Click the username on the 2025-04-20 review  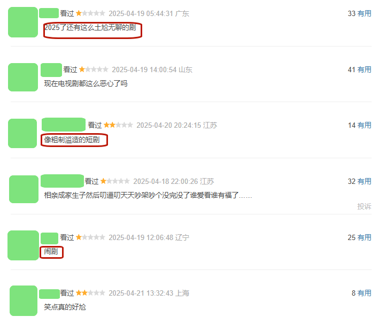click(64, 125)
